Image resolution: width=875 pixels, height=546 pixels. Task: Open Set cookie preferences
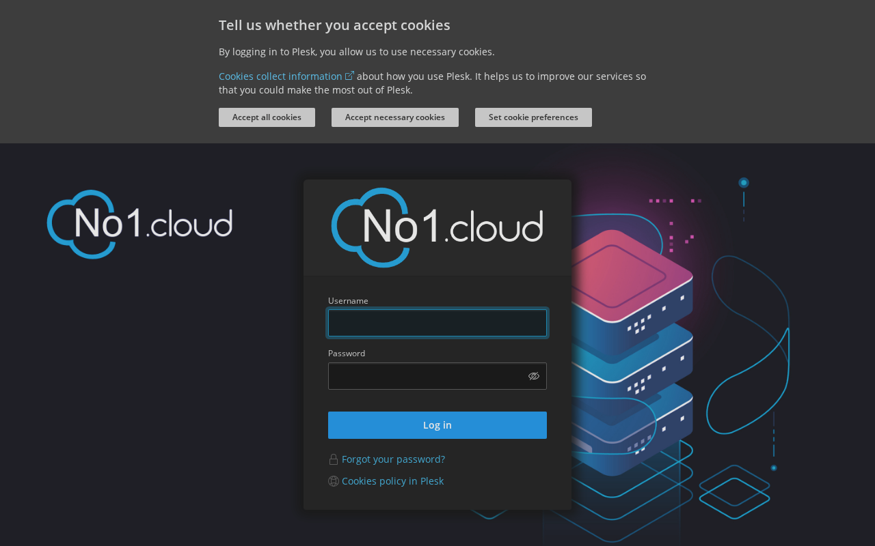click(x=533, y=117)
